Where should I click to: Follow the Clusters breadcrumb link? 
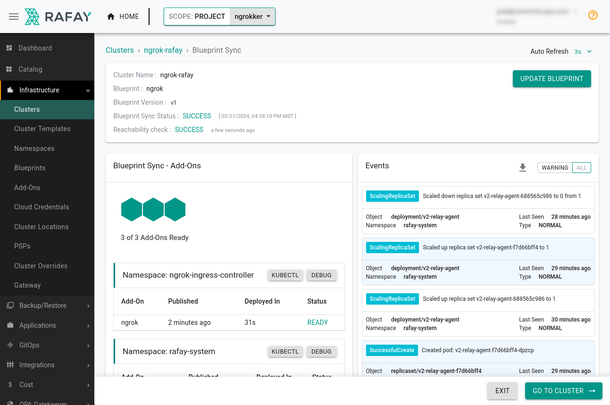pyautogui.click(x=119, y=50)
